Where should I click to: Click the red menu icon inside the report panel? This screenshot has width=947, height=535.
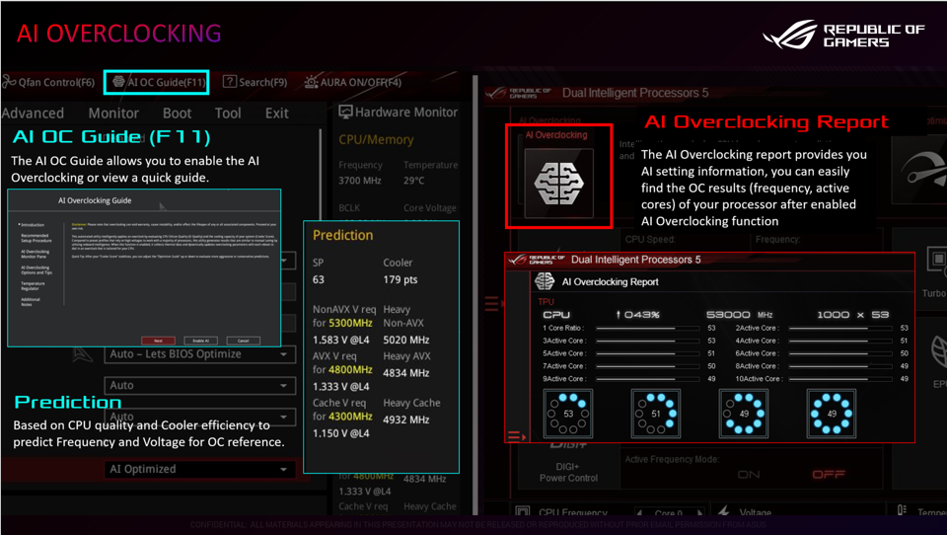point(517,436)
